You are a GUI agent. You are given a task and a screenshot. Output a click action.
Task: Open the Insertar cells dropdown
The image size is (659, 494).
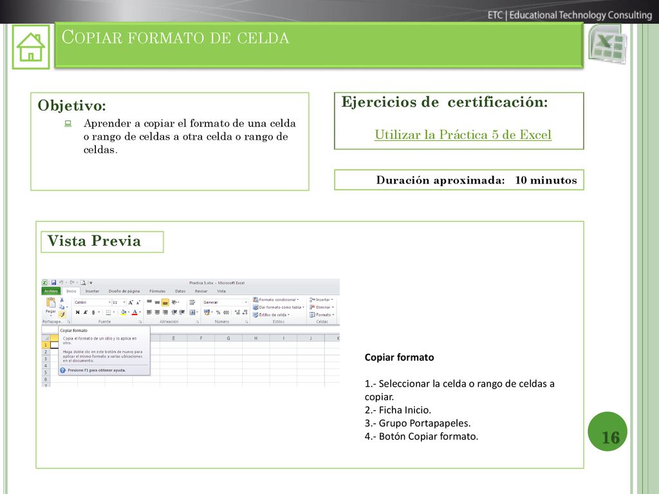pyautogui.click(x=322, y=300)
